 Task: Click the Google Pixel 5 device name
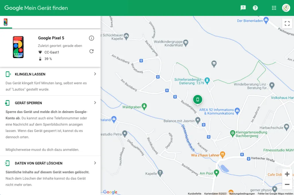(x=51, y=38)
